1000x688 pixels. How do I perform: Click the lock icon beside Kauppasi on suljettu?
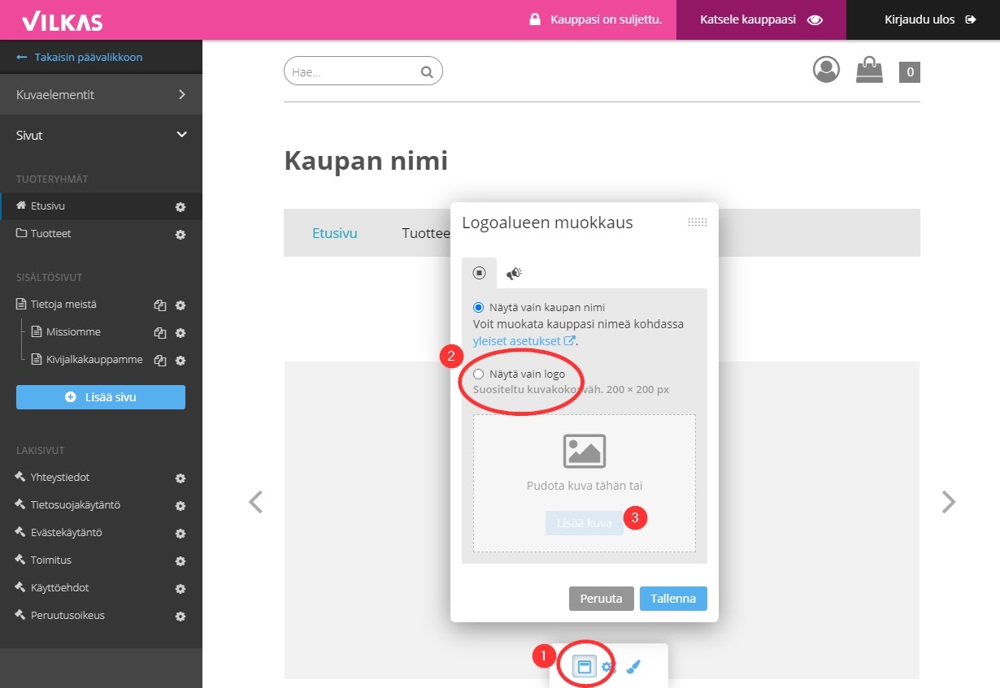pyautogui.click(x=534, y=19)
